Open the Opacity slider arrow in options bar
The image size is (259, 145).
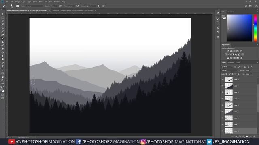(57, 6)
